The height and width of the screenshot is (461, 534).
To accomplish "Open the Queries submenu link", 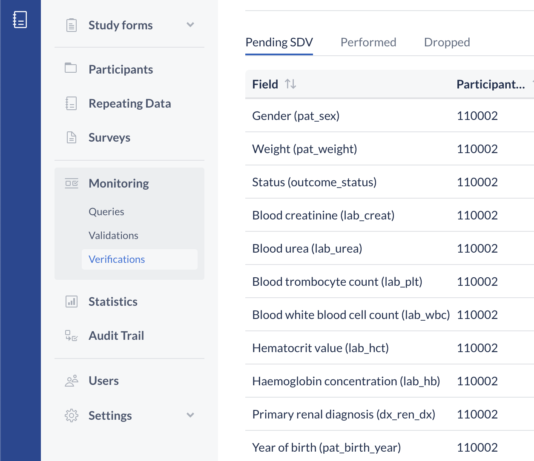I will tap(106, 212).
